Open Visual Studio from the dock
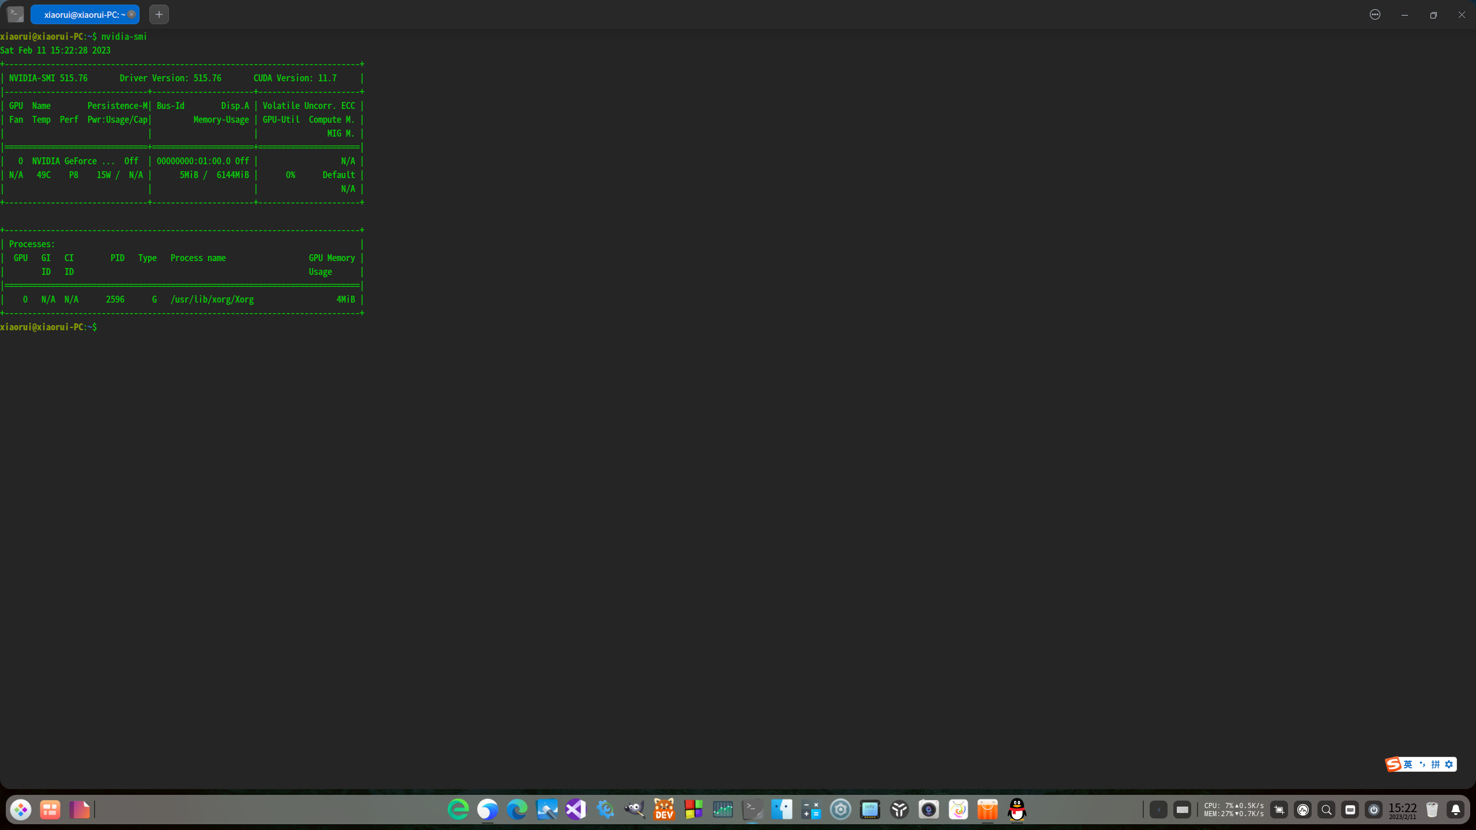This screenshot has height=830, width=1476. [x=576, y=810]
